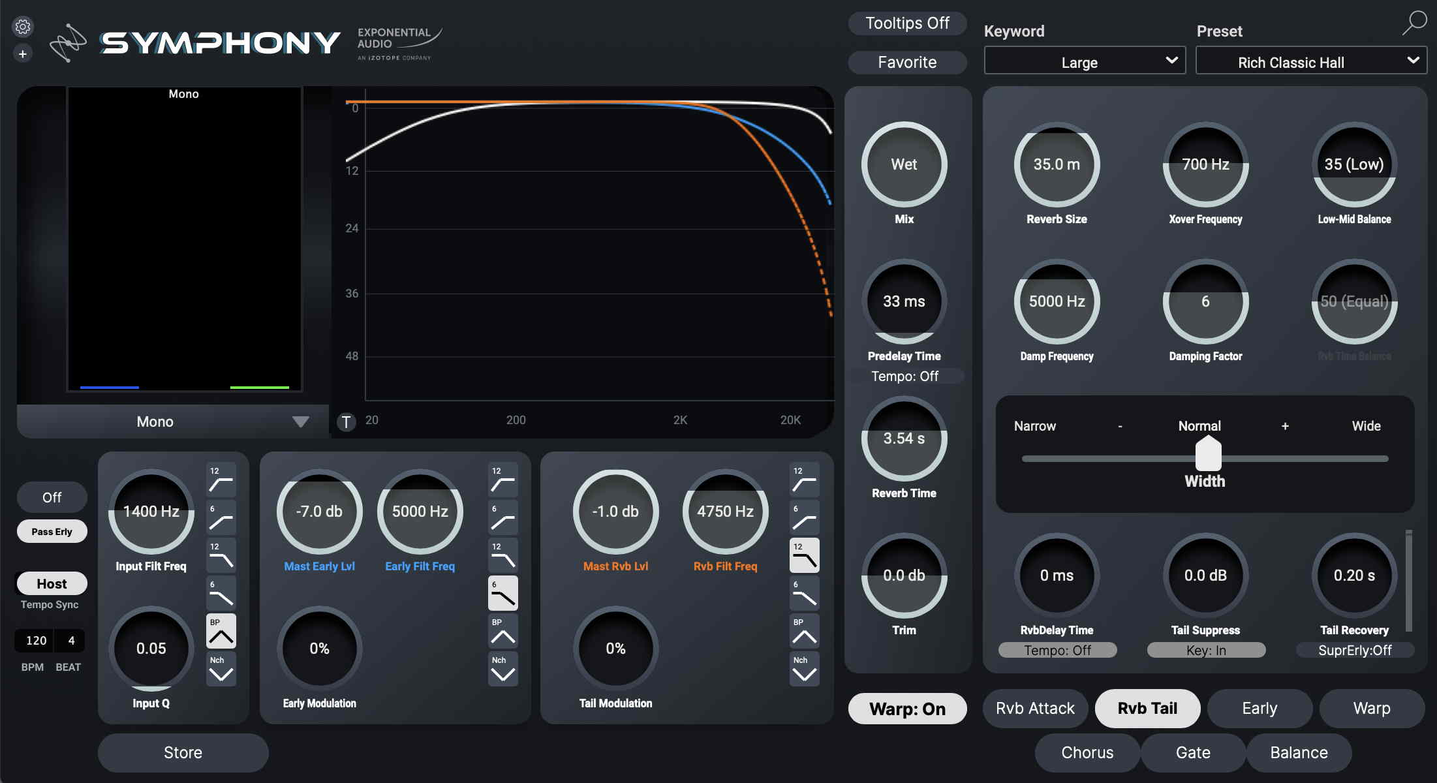The height and width of the screenshot is (783, 1437).
Task: Select Input 12 dB low-pass filter icon
Action: pyautogui.click(x=221, y=555)
